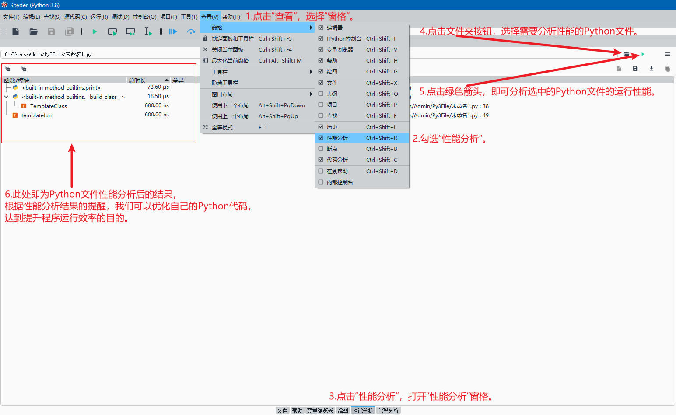Open the profiler options hamburger menu
676x415 pixels.
(668, 54)
